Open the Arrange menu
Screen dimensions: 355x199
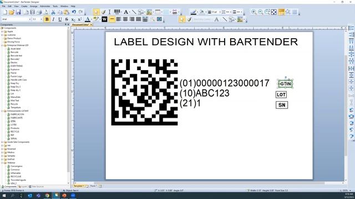tap(33, 6)
